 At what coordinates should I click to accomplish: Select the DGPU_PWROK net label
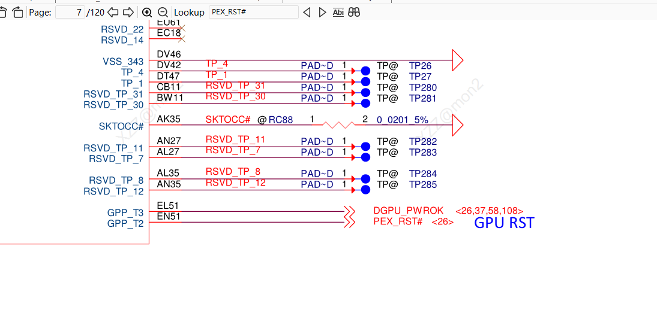click(x=408, y=211)
